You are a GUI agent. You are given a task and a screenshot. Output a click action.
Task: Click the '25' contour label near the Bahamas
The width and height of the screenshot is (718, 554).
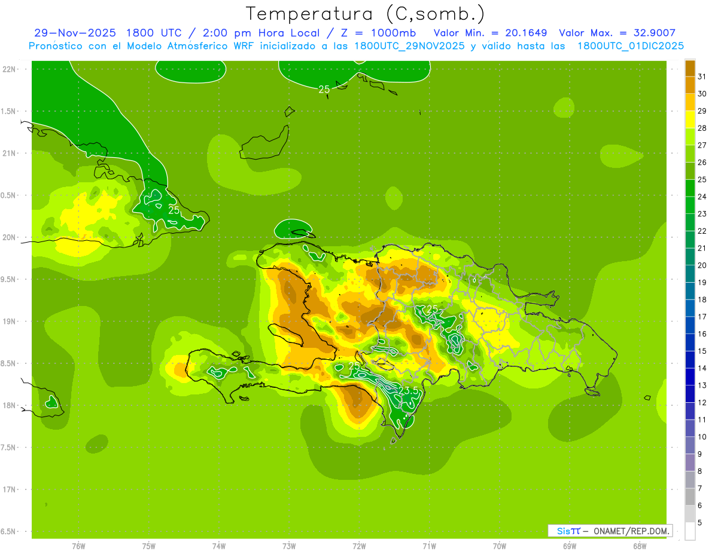[x=324, y=90]
